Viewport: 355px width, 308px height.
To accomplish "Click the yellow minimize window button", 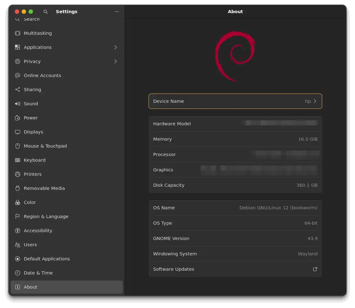I will click(24, 12).
